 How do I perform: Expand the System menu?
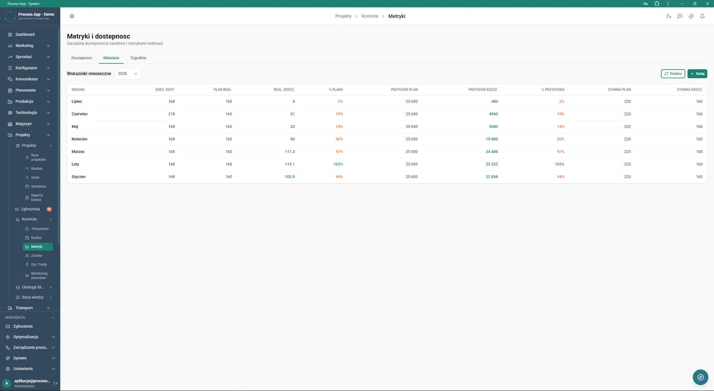(x=30, y=358)
